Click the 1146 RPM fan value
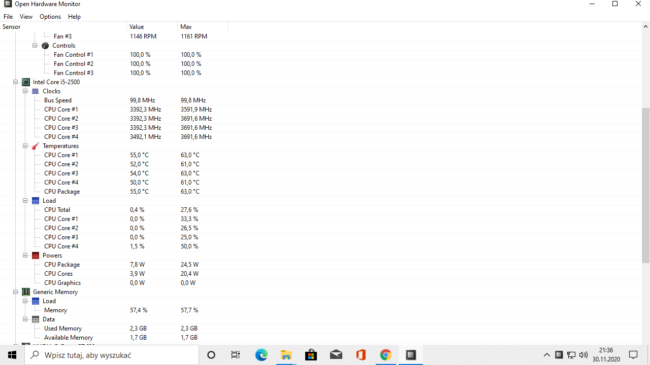650x365 pixels. pyautogui.click(x=143, y=36)
